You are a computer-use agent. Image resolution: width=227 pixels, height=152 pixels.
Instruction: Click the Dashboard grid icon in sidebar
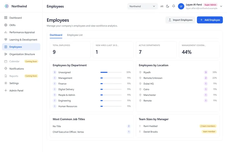point(6,18)
